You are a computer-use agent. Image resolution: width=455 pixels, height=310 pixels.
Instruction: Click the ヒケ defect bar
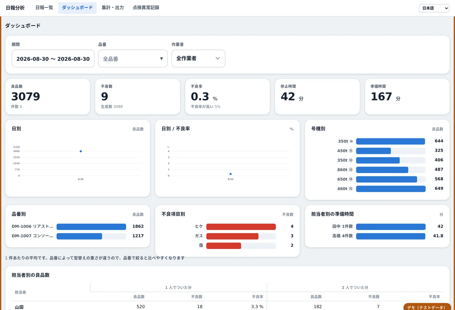(x=241, y=227)
